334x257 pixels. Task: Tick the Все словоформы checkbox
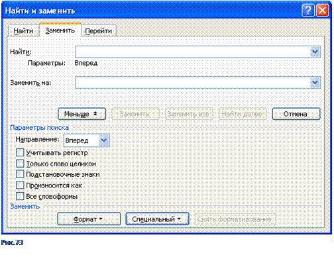20,196
